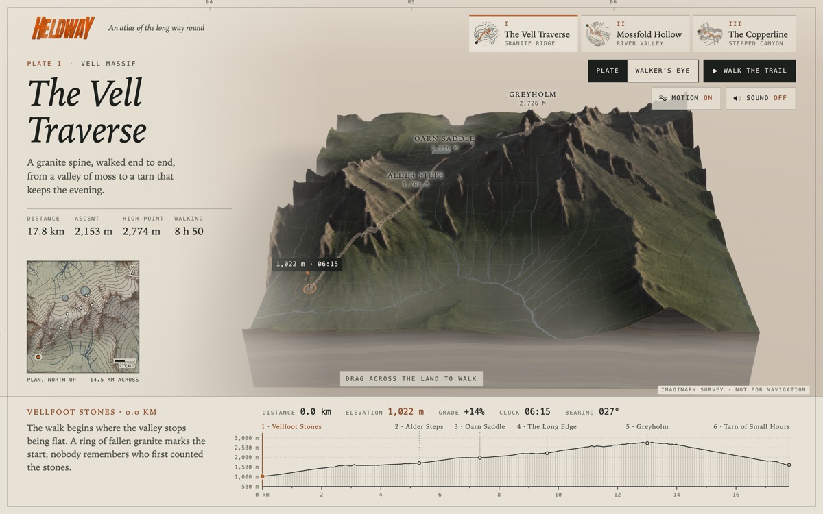Click the 3,000 m elevation axis label

247,438
